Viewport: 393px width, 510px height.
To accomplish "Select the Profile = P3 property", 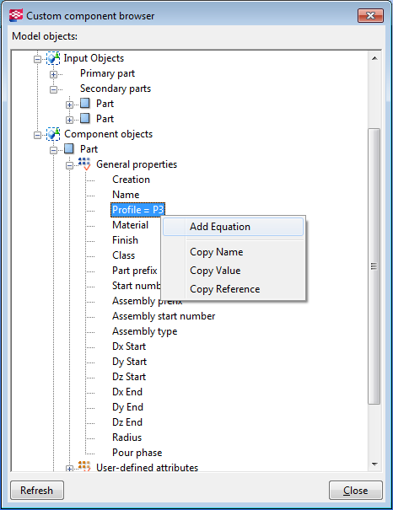I will [138, 210].
